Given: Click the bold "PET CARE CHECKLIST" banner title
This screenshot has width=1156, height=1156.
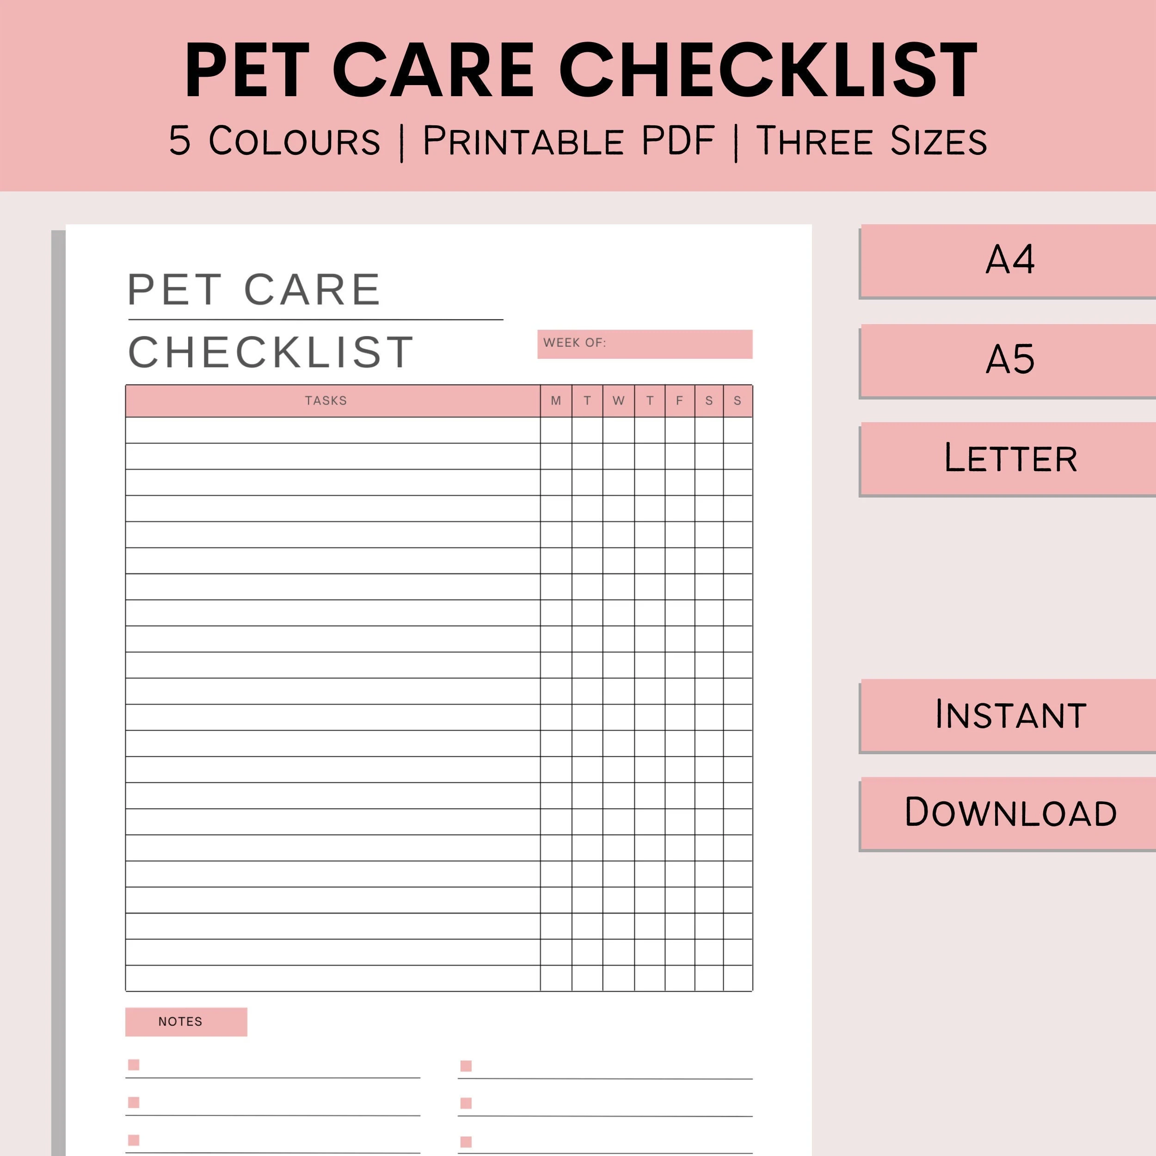Looking at the screenshot, I should 580,71.
